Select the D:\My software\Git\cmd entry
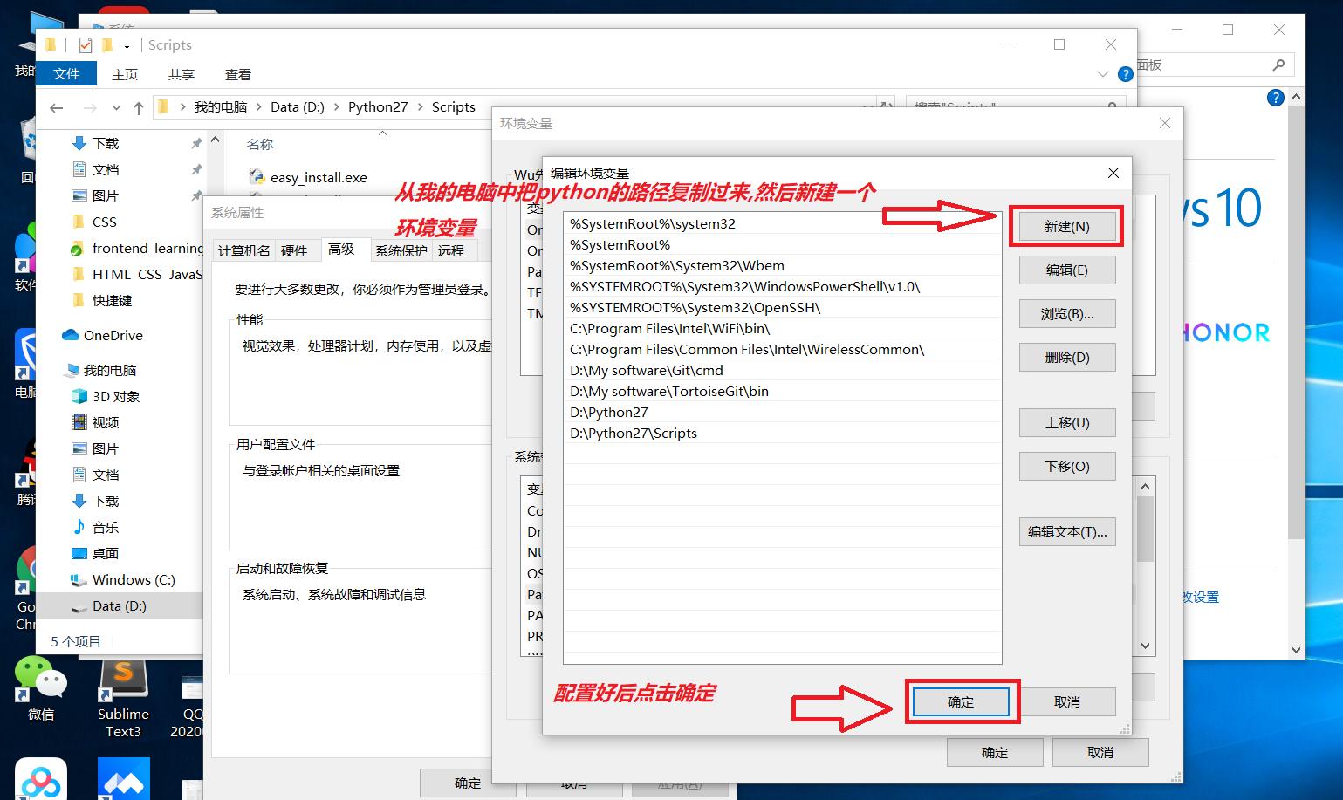 point(782,371)
